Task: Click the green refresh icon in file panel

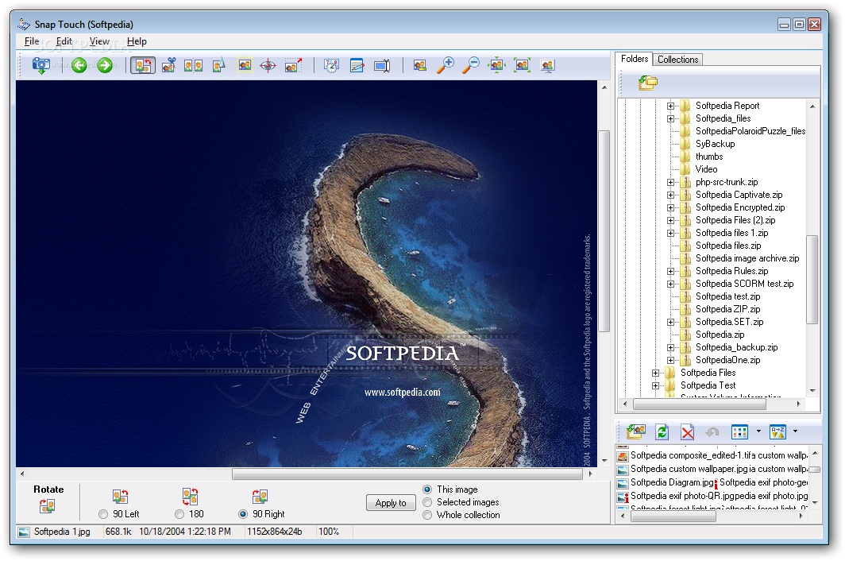Action: point(662,432)
